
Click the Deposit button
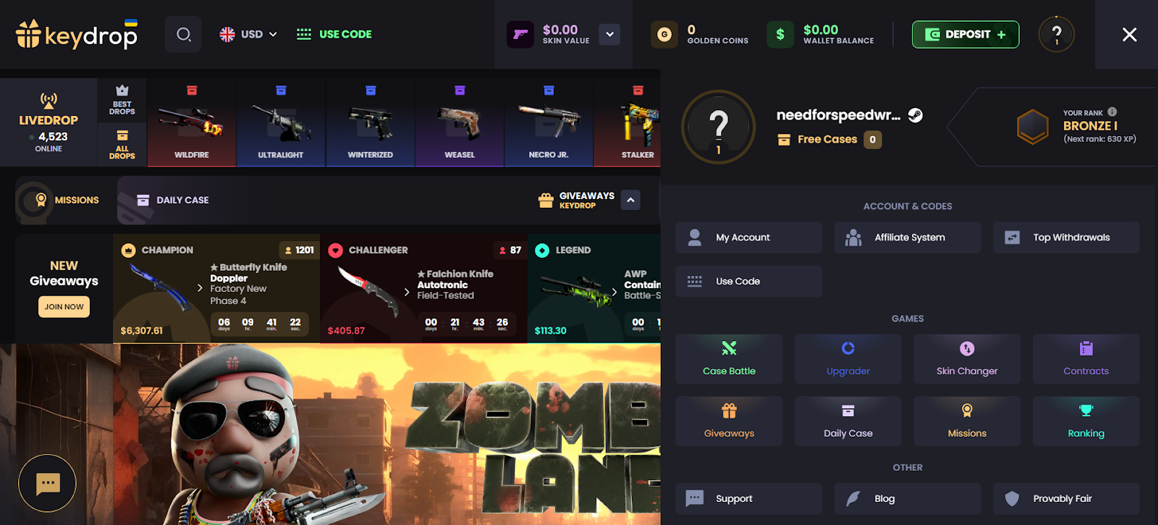pyautogui.click(x=965, y=34)
